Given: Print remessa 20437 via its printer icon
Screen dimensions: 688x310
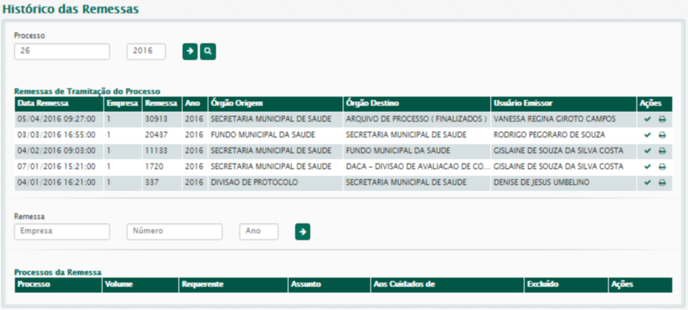Looking at the screenshot, I should (x=662, y=135).
